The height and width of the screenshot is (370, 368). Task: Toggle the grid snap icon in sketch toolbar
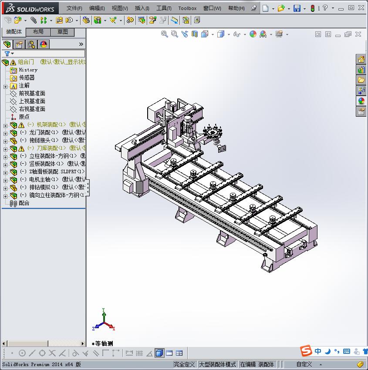click(x=139, y=353)
